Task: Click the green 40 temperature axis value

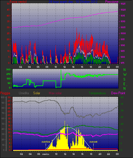Action: tap(122, 97)
